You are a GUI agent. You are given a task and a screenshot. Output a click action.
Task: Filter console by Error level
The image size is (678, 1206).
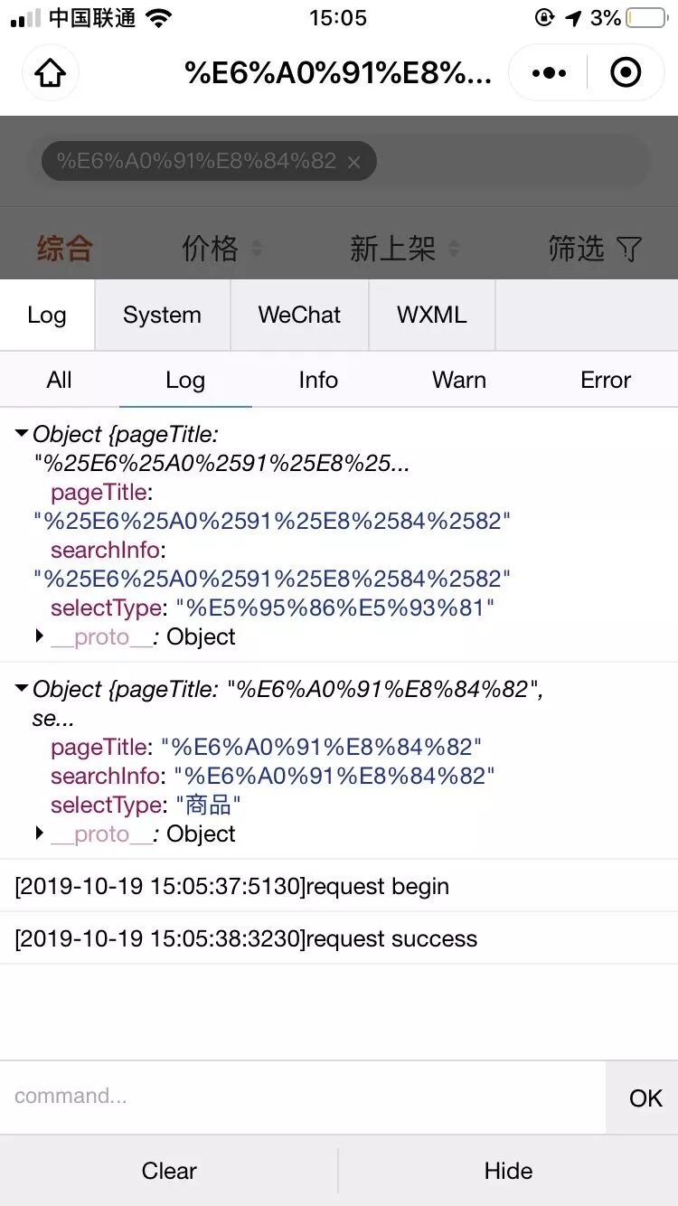tap(605, 380)
